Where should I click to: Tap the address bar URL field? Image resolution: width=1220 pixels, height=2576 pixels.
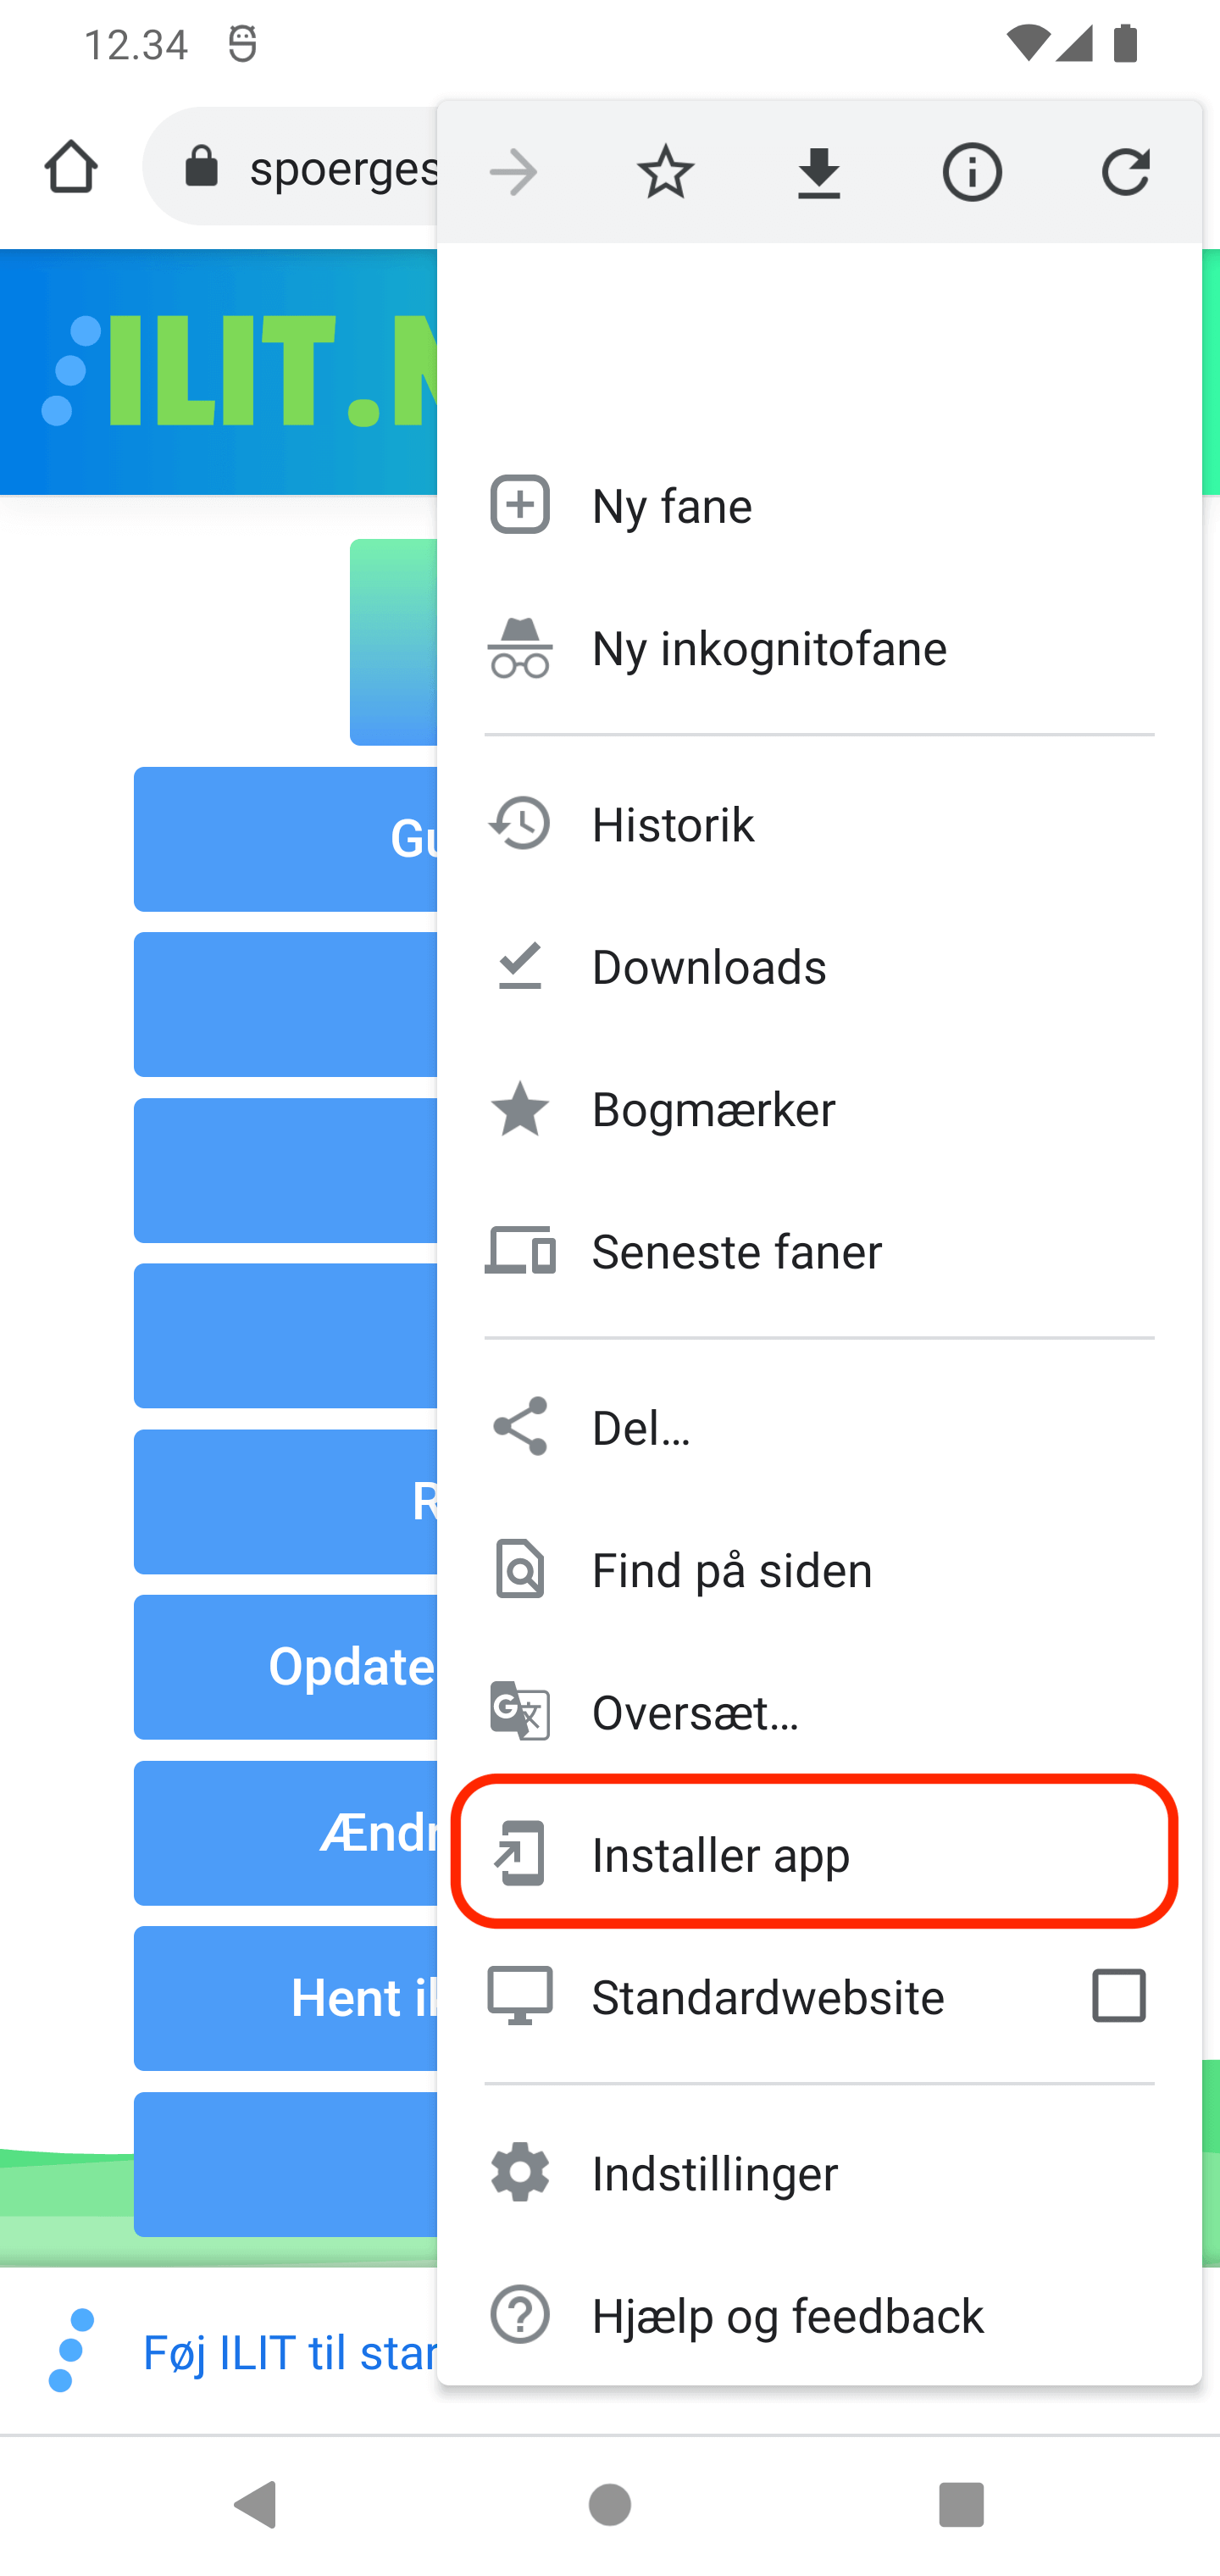tap(340, 167)
